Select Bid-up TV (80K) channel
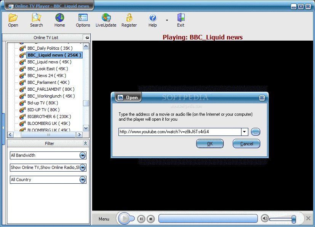The image size is (315, 227). pyautogui.click(x=43, y=103)
